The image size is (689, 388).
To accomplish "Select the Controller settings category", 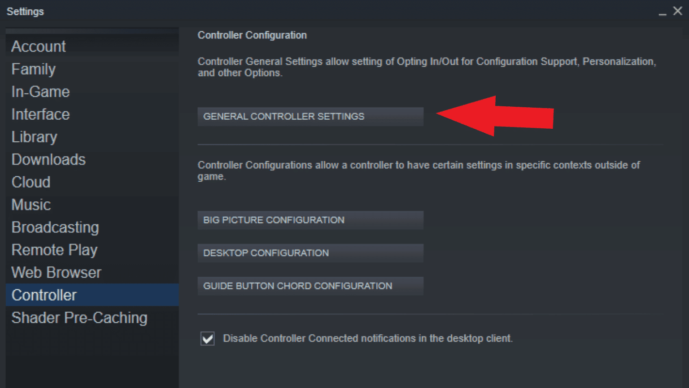I will [x=44, y=295].
